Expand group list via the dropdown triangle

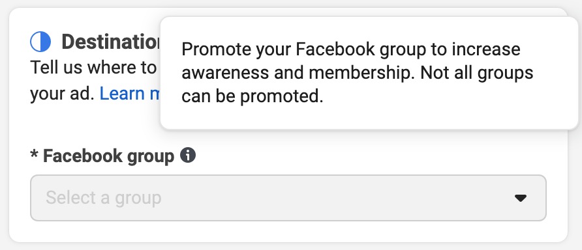coord(521,198)
